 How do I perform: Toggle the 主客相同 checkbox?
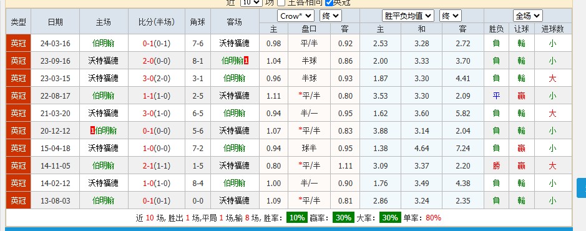coord(281,2)
